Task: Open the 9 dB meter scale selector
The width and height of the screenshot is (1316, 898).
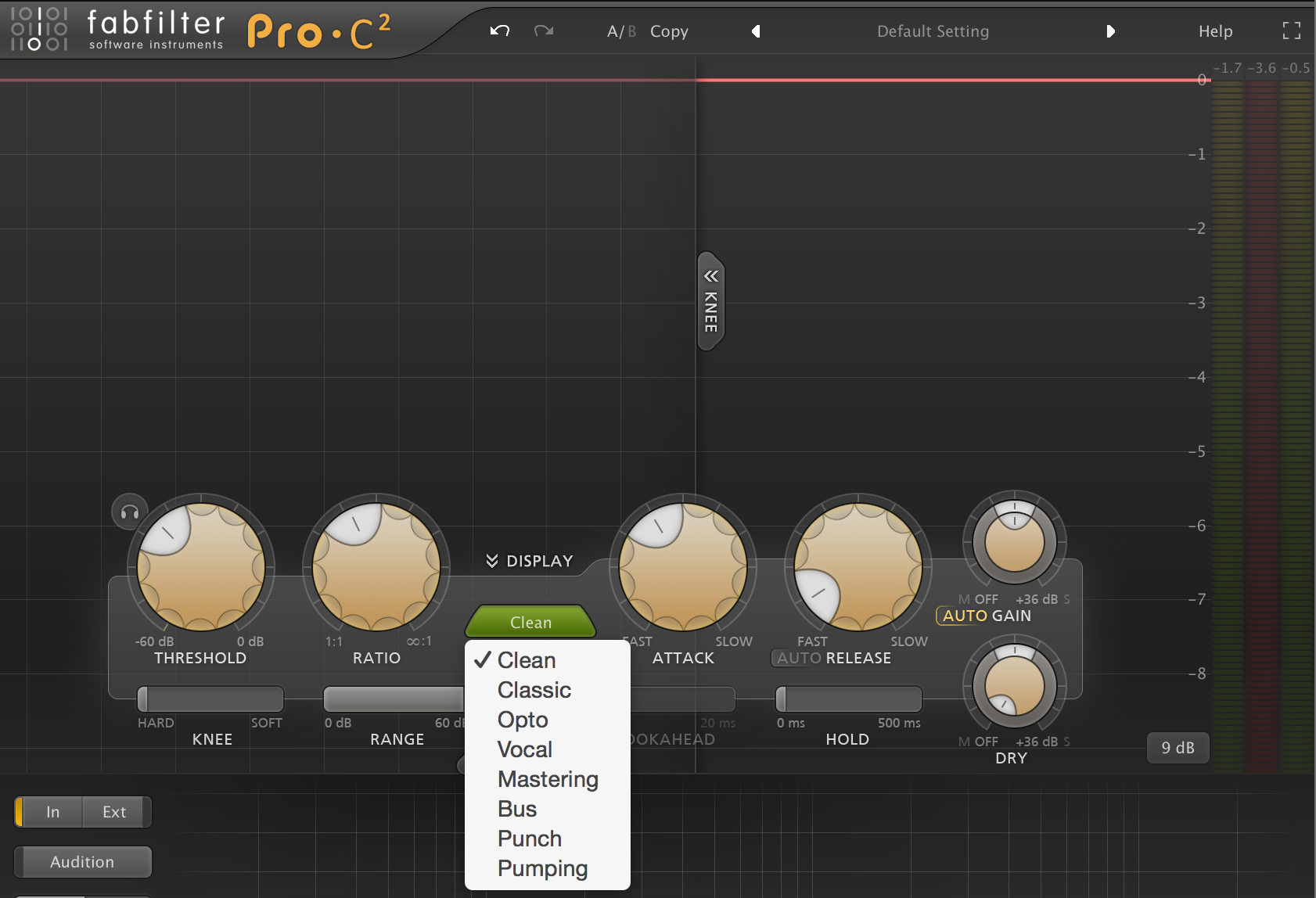Action: tap(1178, 748)
